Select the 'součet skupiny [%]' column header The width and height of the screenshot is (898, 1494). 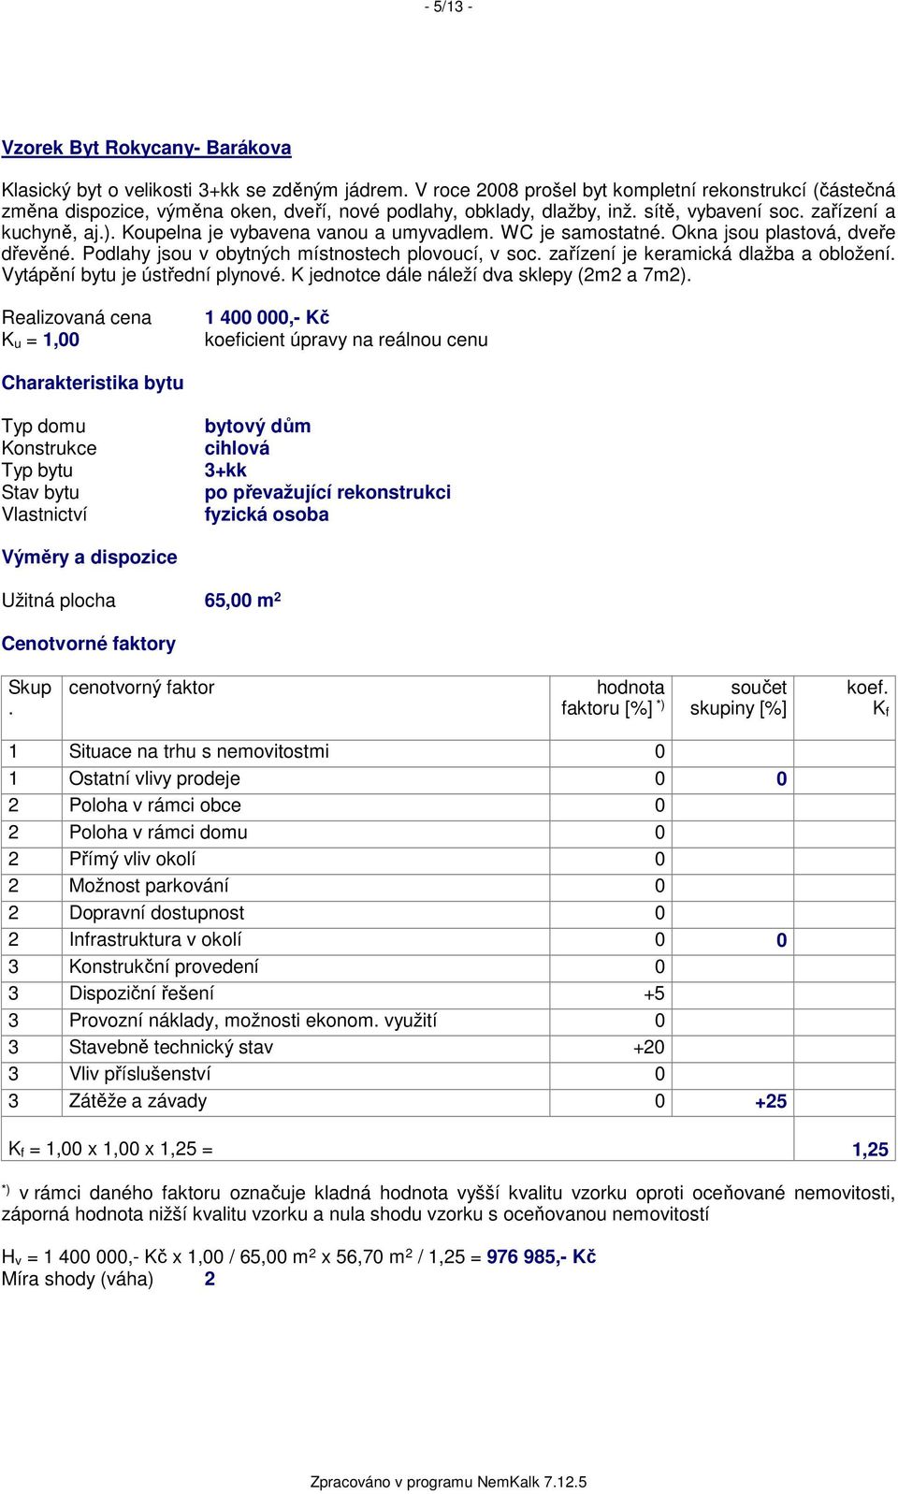pyautogui.click(x=738, y=698)
